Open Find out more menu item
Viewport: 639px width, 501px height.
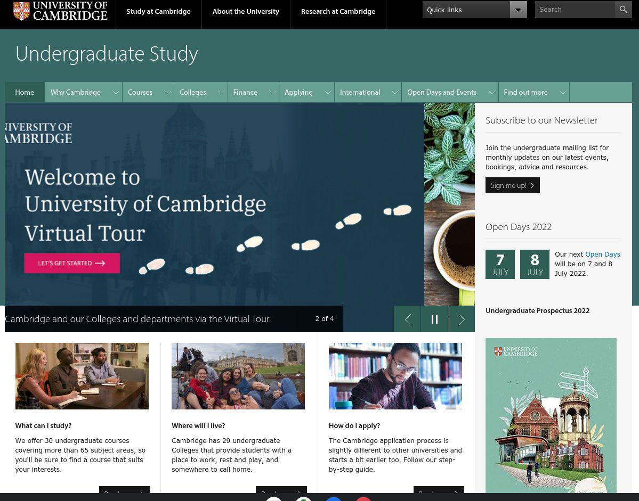click(x=525, y=93)
